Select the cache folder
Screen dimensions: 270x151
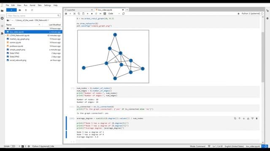(x=33, y=29)
